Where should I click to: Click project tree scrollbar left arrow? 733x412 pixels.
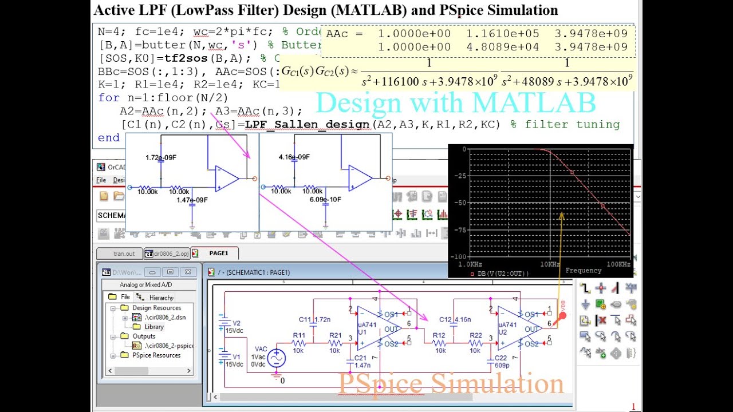pos(110,371)
